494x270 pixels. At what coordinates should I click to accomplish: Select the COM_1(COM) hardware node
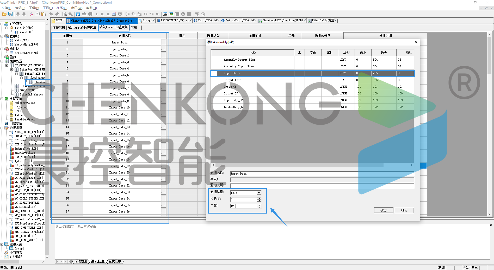[27, 90]
